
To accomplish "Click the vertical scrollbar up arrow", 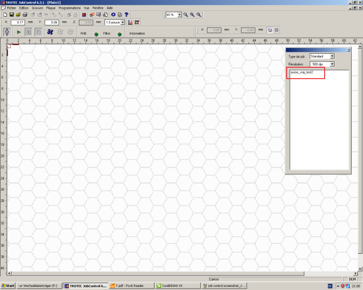I will 360,47.
